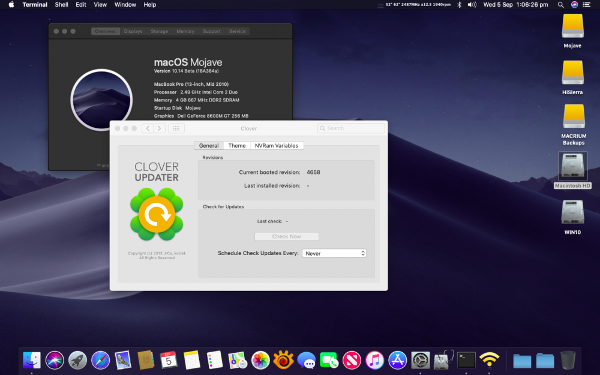Open Disk Utility stethoscope icon in dock

[x=443, y=360]
